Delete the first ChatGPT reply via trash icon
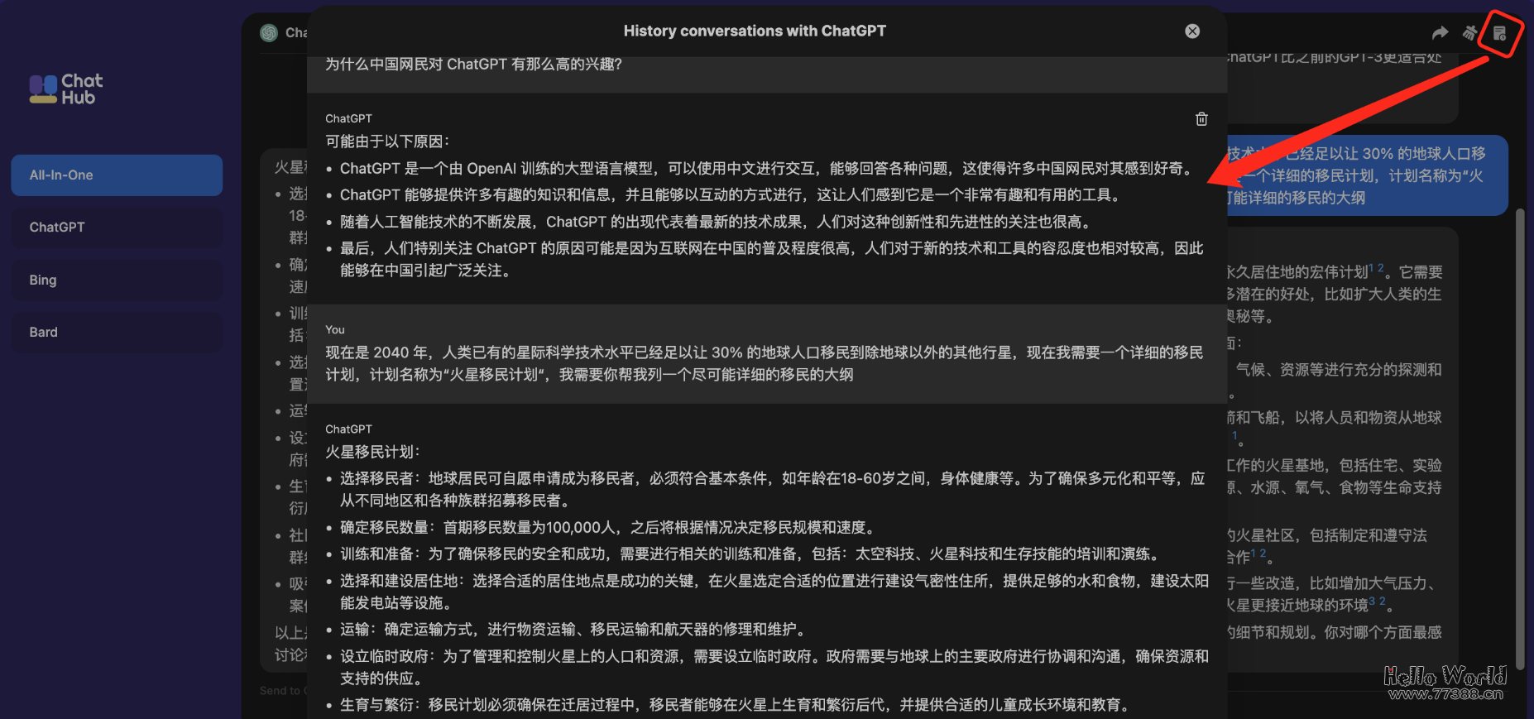1534x719 pixels. click(1201, 119)
